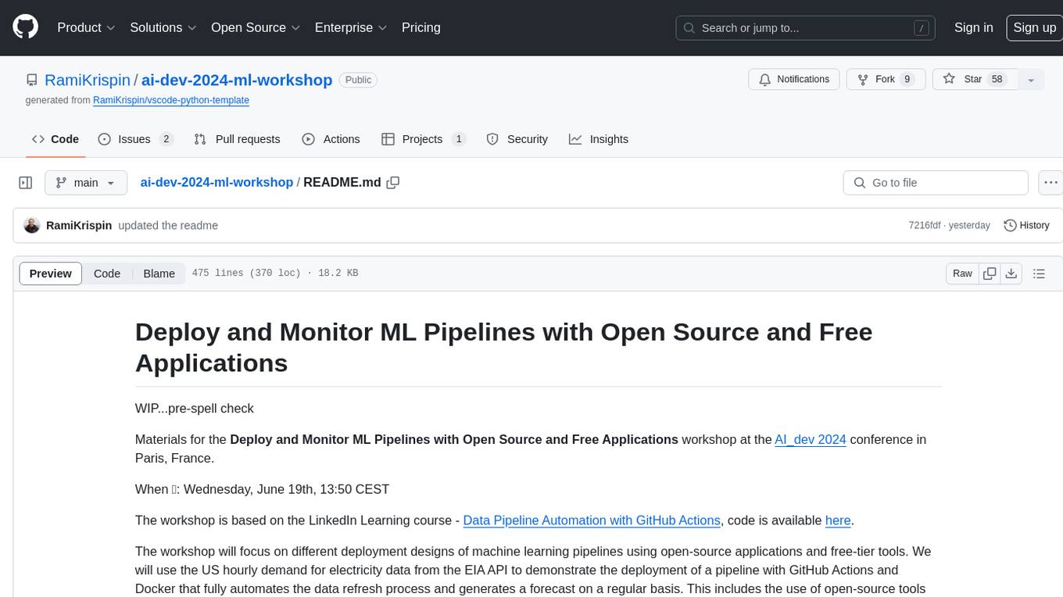1063x597 pixels.
Task: Select the Blame view
Action: click(x=159, y=273)
